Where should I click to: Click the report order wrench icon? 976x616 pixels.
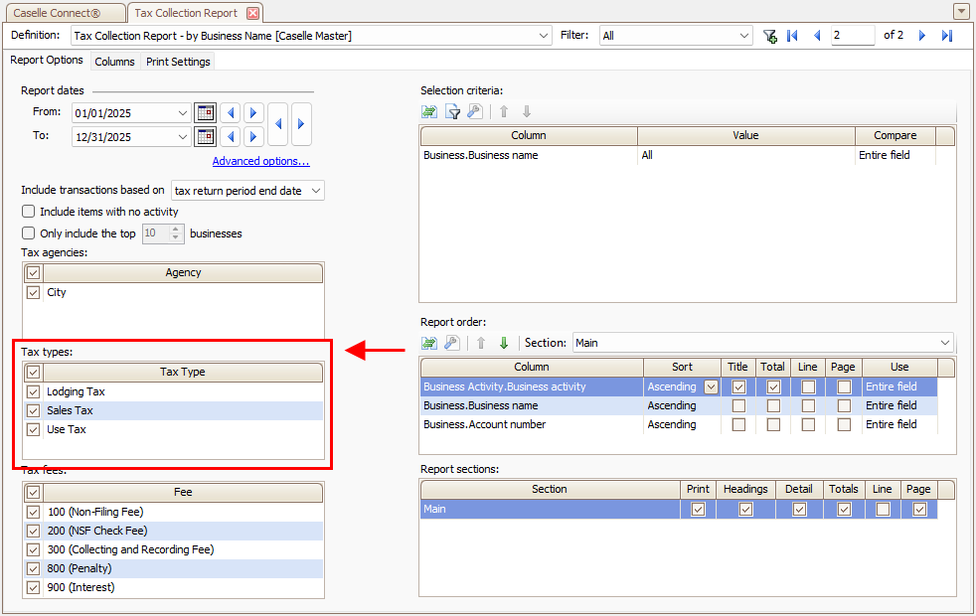coord(452,343)
